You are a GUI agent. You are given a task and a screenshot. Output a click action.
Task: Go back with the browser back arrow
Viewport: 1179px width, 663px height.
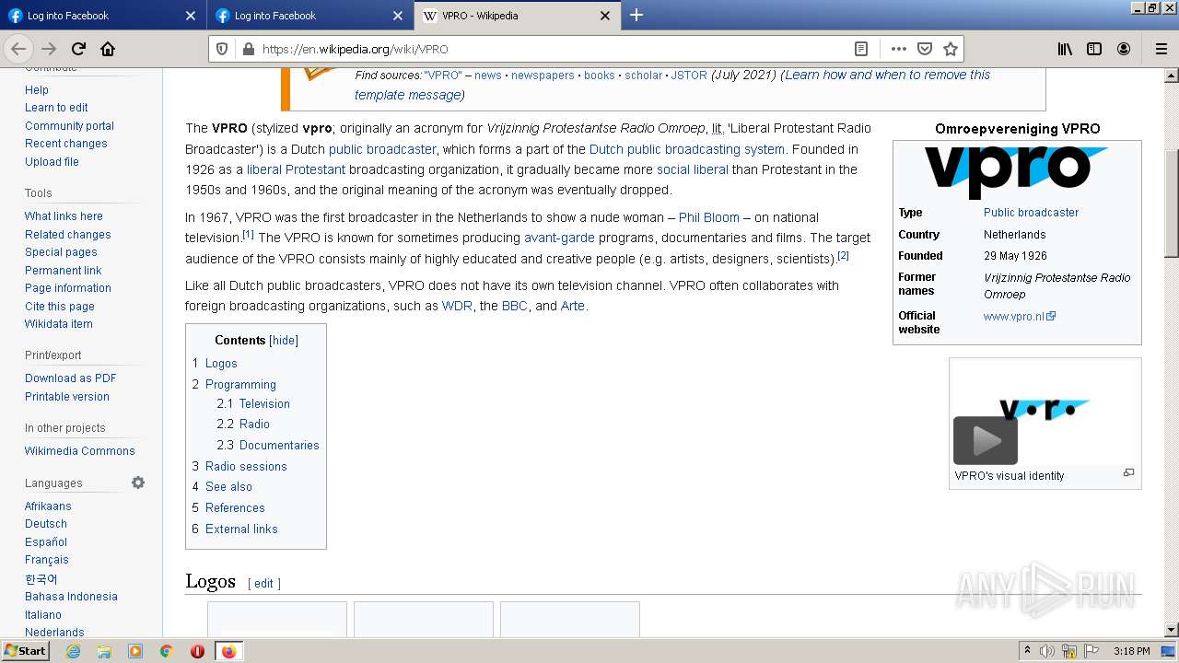point(18,49)
